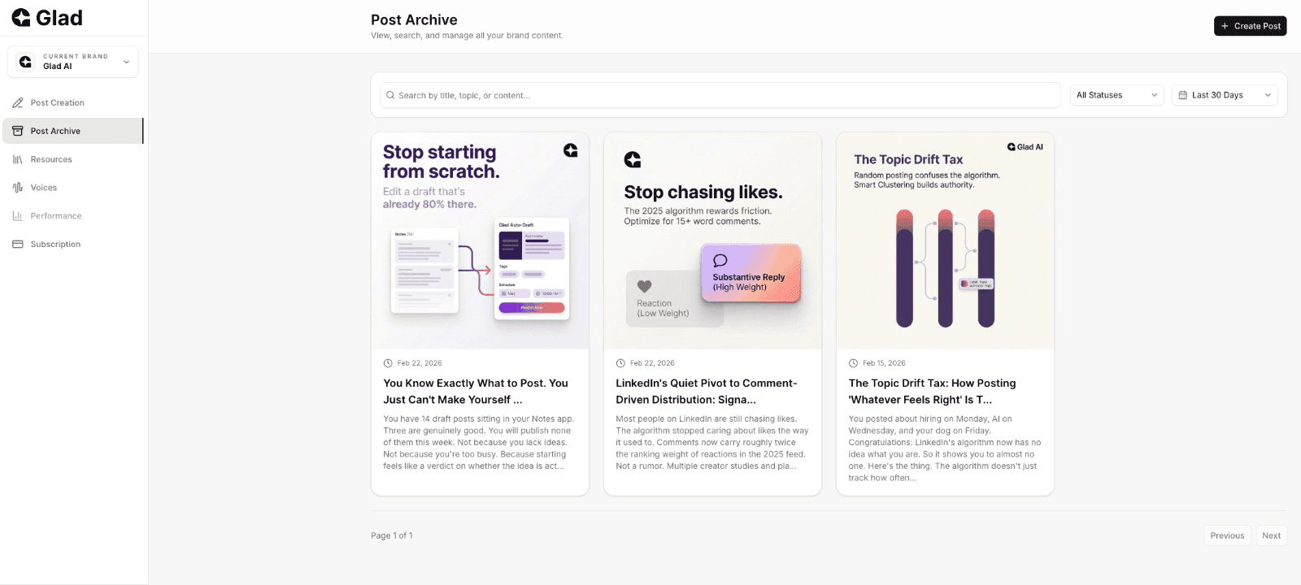Click the Post Archive box icon

pos(18,131)
